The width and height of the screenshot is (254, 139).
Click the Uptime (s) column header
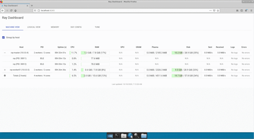[x=62, y=47]
